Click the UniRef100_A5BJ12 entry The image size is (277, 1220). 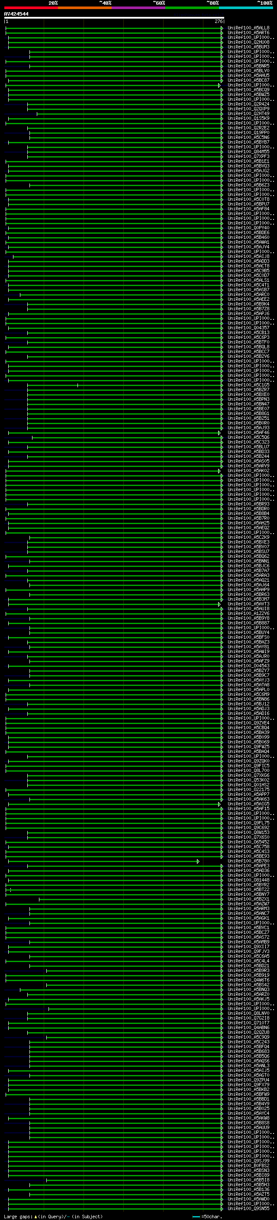coord(248,704)
